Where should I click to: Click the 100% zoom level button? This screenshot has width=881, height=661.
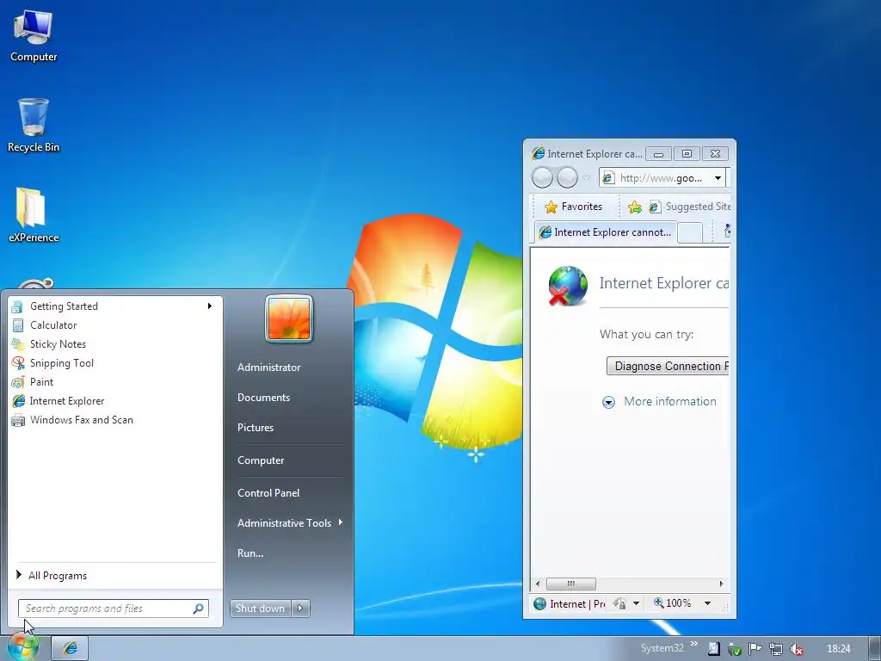pyautogui.click(x=673, y=603)
